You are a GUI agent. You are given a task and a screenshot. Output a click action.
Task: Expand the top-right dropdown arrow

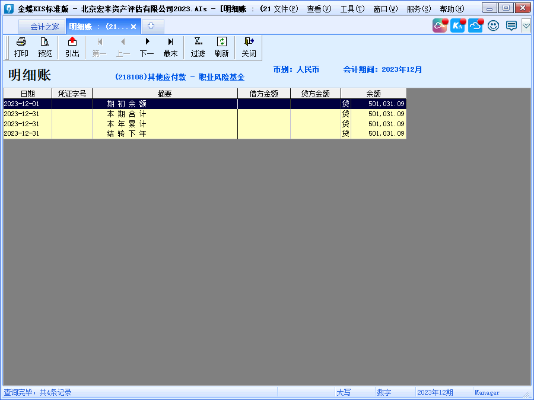click(526, 26)
